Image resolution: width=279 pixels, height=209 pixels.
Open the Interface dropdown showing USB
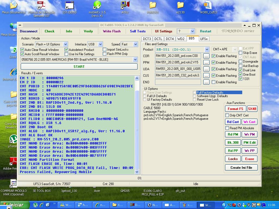click(100, 44)
